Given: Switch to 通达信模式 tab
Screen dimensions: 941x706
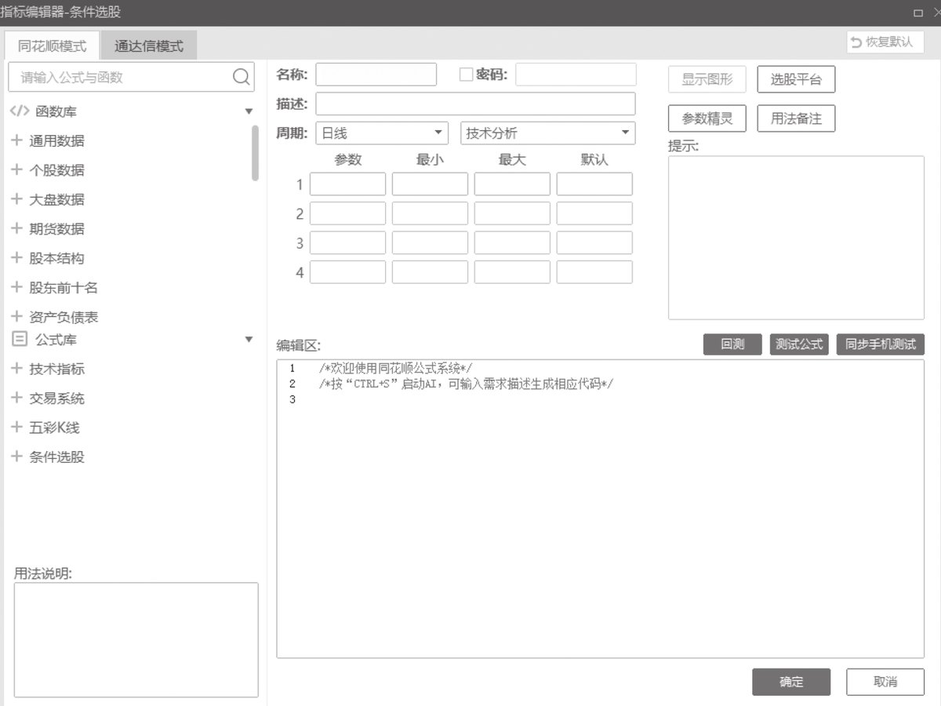Looking at the screenshot, I should click(149, 45).
